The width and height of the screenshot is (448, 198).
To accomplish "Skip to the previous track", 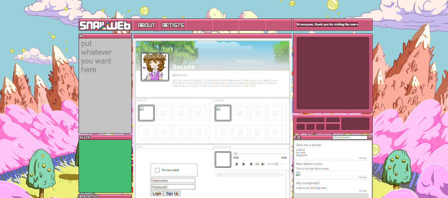I will point(237,164).
